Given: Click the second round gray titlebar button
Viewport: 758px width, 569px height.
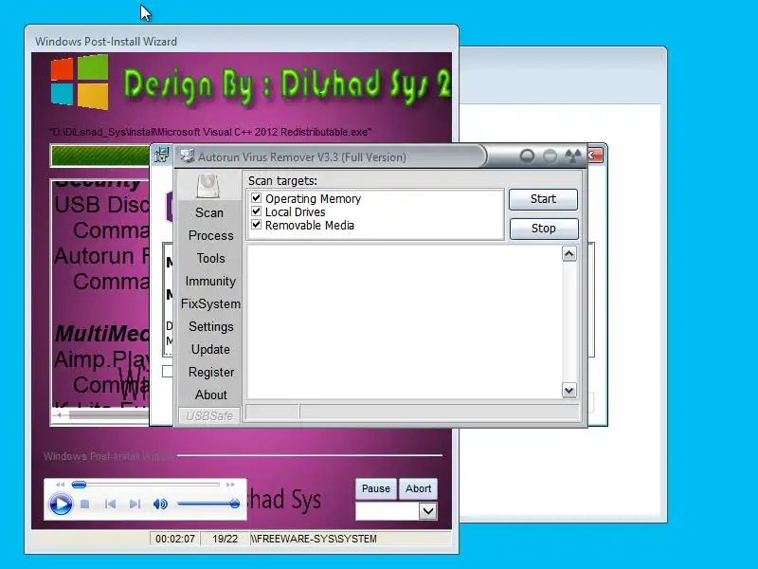Looking at the screenshot, I should 550,156.
